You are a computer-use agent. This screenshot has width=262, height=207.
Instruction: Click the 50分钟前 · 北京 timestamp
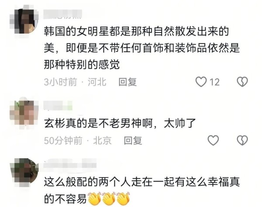point(78,140)
